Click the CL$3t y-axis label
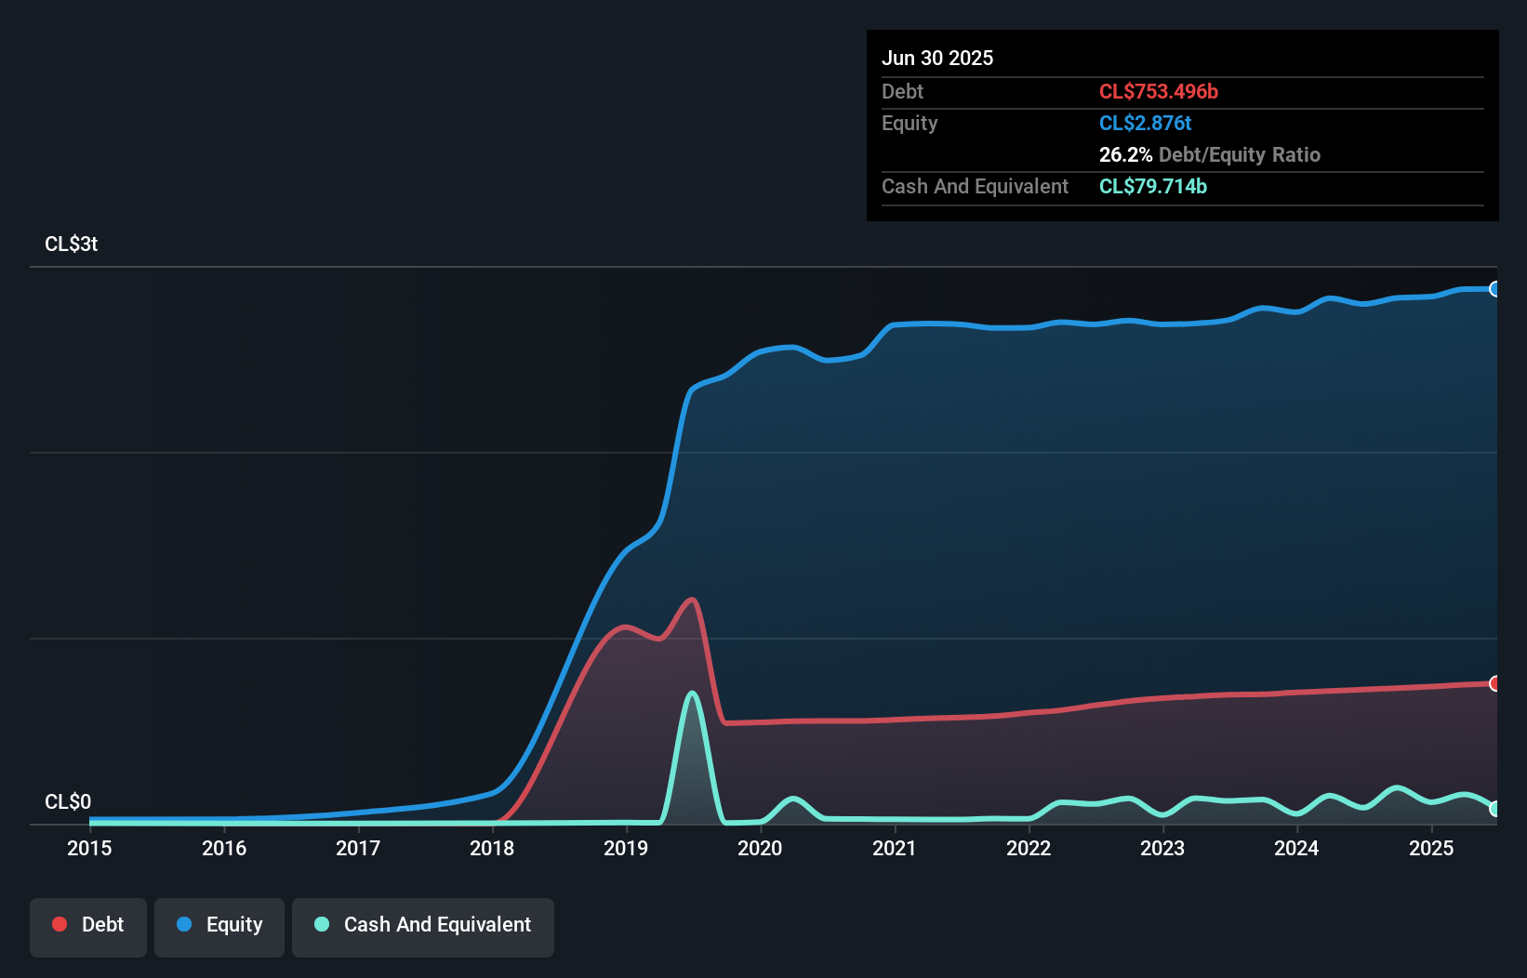This screenshot has width=1527, height=978. point(71,244)
